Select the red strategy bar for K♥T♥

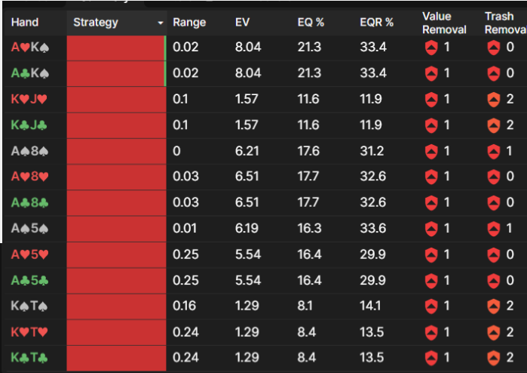pyautogui.click(x=116, y=332)
